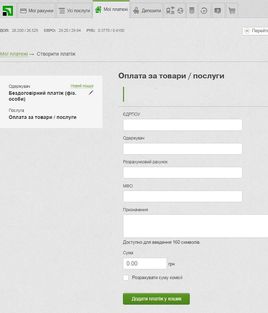The width and height of the screenshot is (268, 313).
Task: Open the Депозити tab
Action: click(x=147, y=10)
